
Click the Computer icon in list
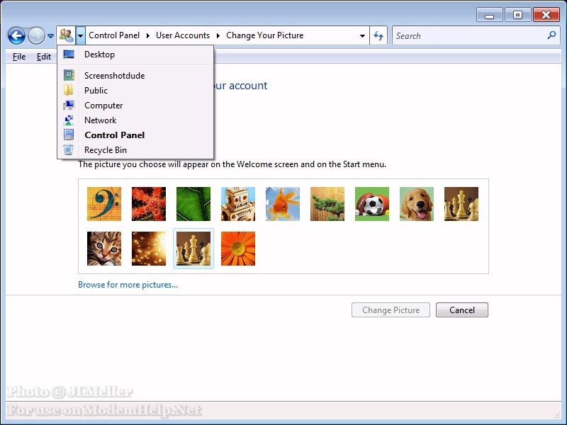pyautogui.click(x=69, y=105)
